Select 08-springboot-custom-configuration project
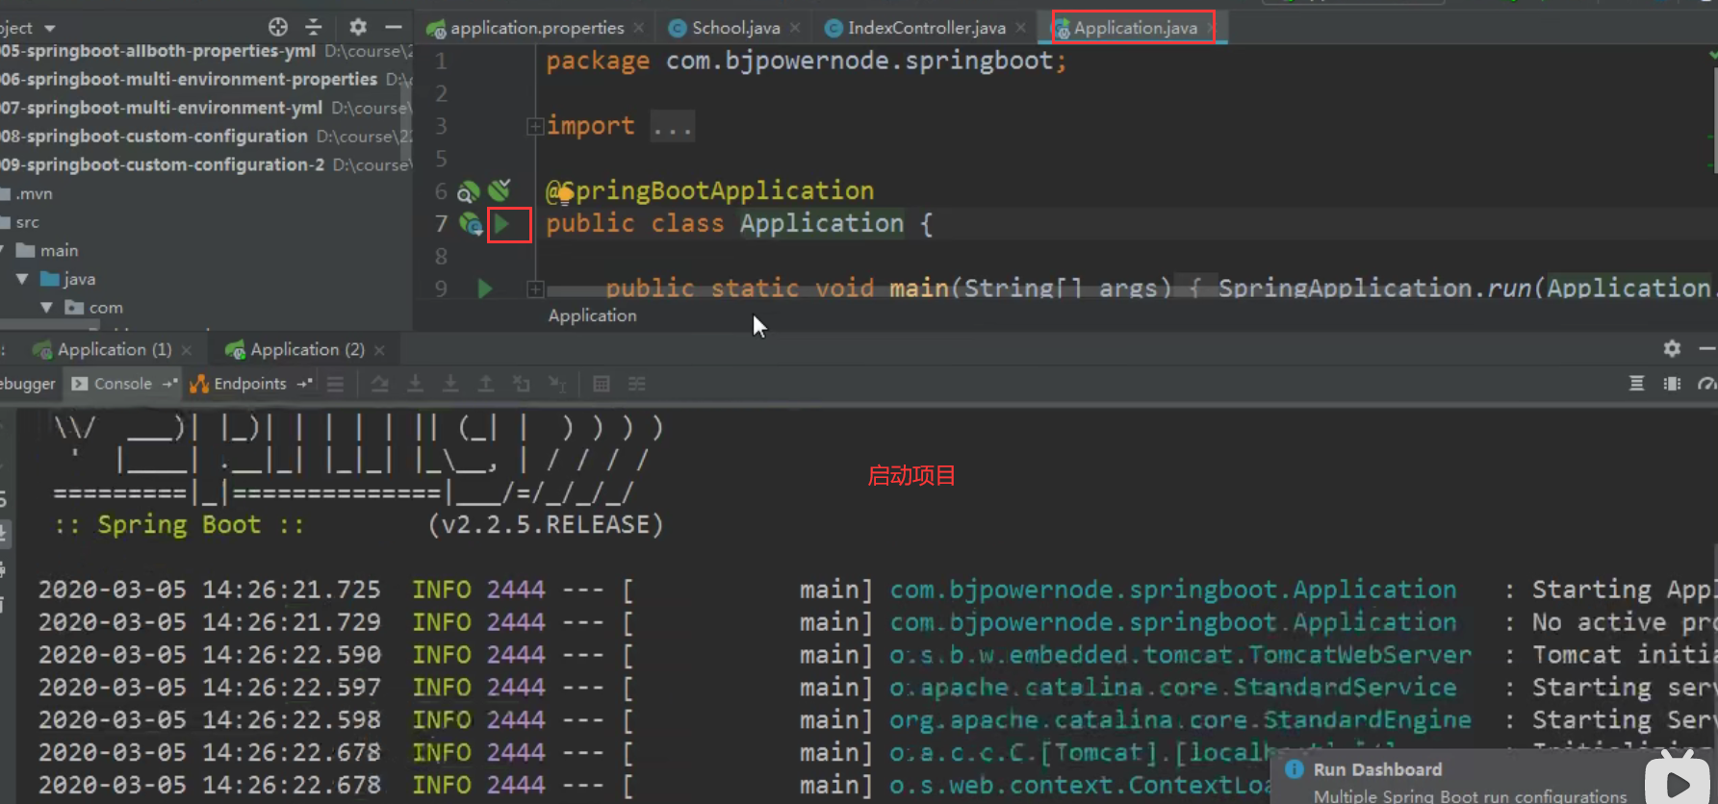The width and height of the screenshot is (1718, 804). 154,137
